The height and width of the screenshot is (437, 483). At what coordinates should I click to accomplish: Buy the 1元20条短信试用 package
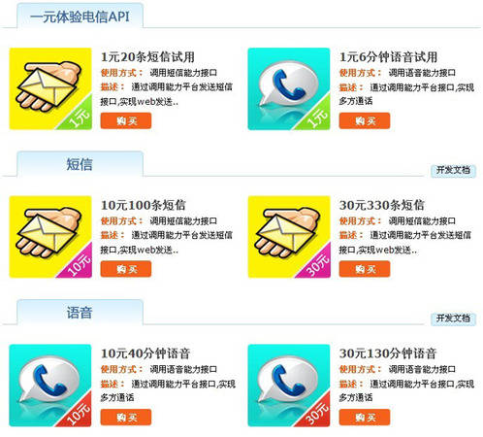(x=126, y=120)
